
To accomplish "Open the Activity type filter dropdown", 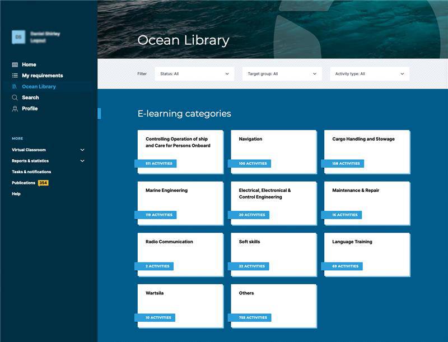I will point(369,74).
